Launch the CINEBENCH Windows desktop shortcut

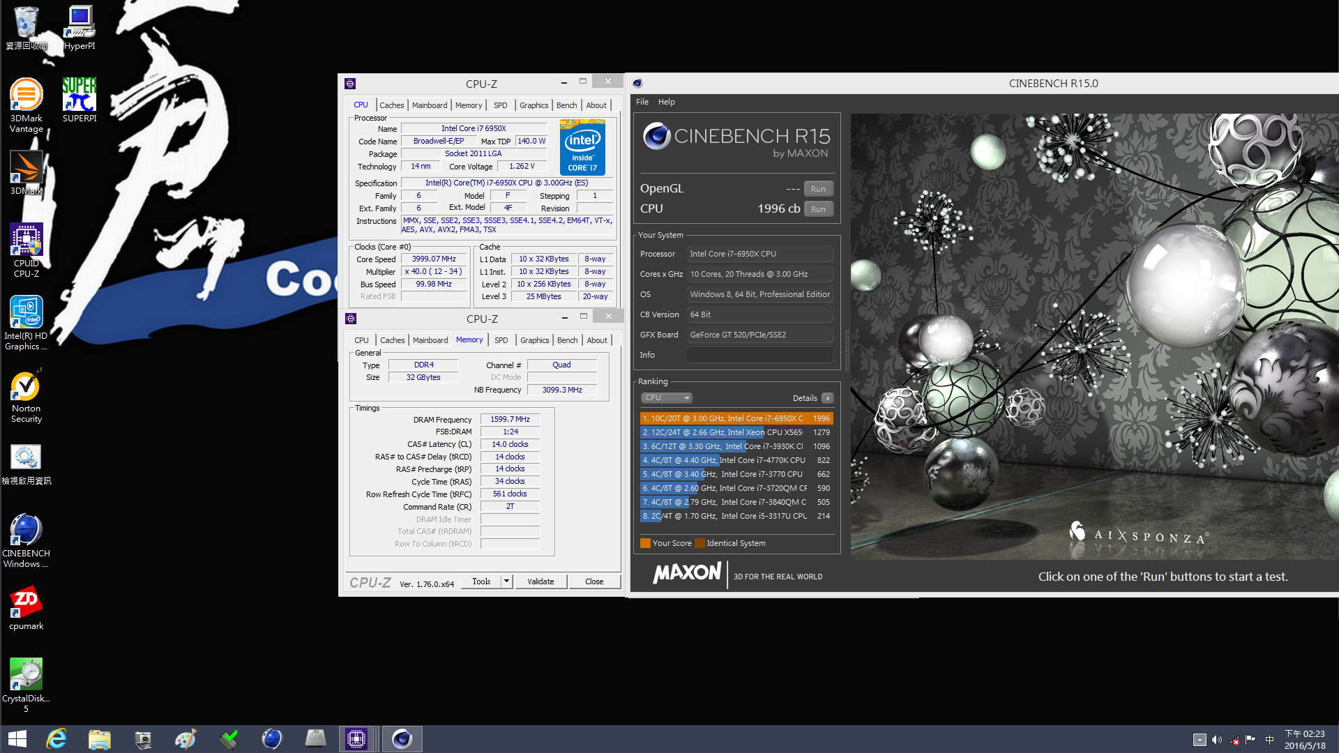[x=26, y=540]
